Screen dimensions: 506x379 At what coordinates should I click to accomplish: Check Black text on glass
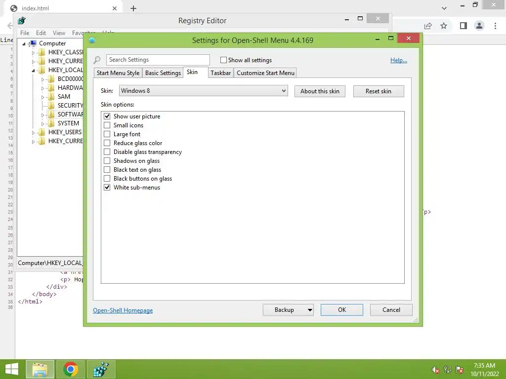click(x=107, y=170)
